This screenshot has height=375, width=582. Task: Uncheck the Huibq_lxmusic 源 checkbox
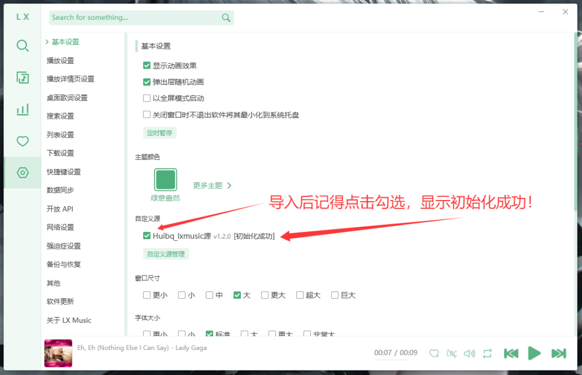click(147, 236)
